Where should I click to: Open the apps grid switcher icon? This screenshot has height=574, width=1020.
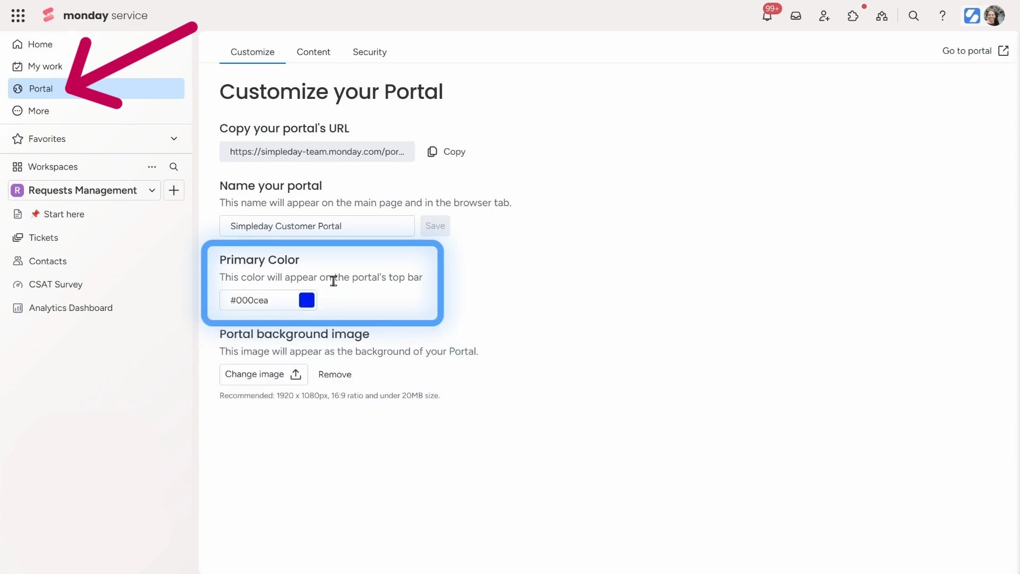[18, 15]
